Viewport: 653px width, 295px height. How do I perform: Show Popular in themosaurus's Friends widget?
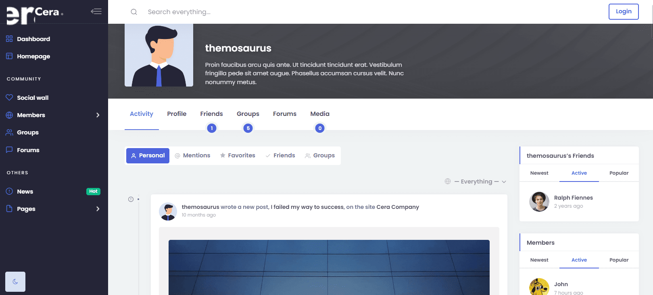[x=619, y=173]
